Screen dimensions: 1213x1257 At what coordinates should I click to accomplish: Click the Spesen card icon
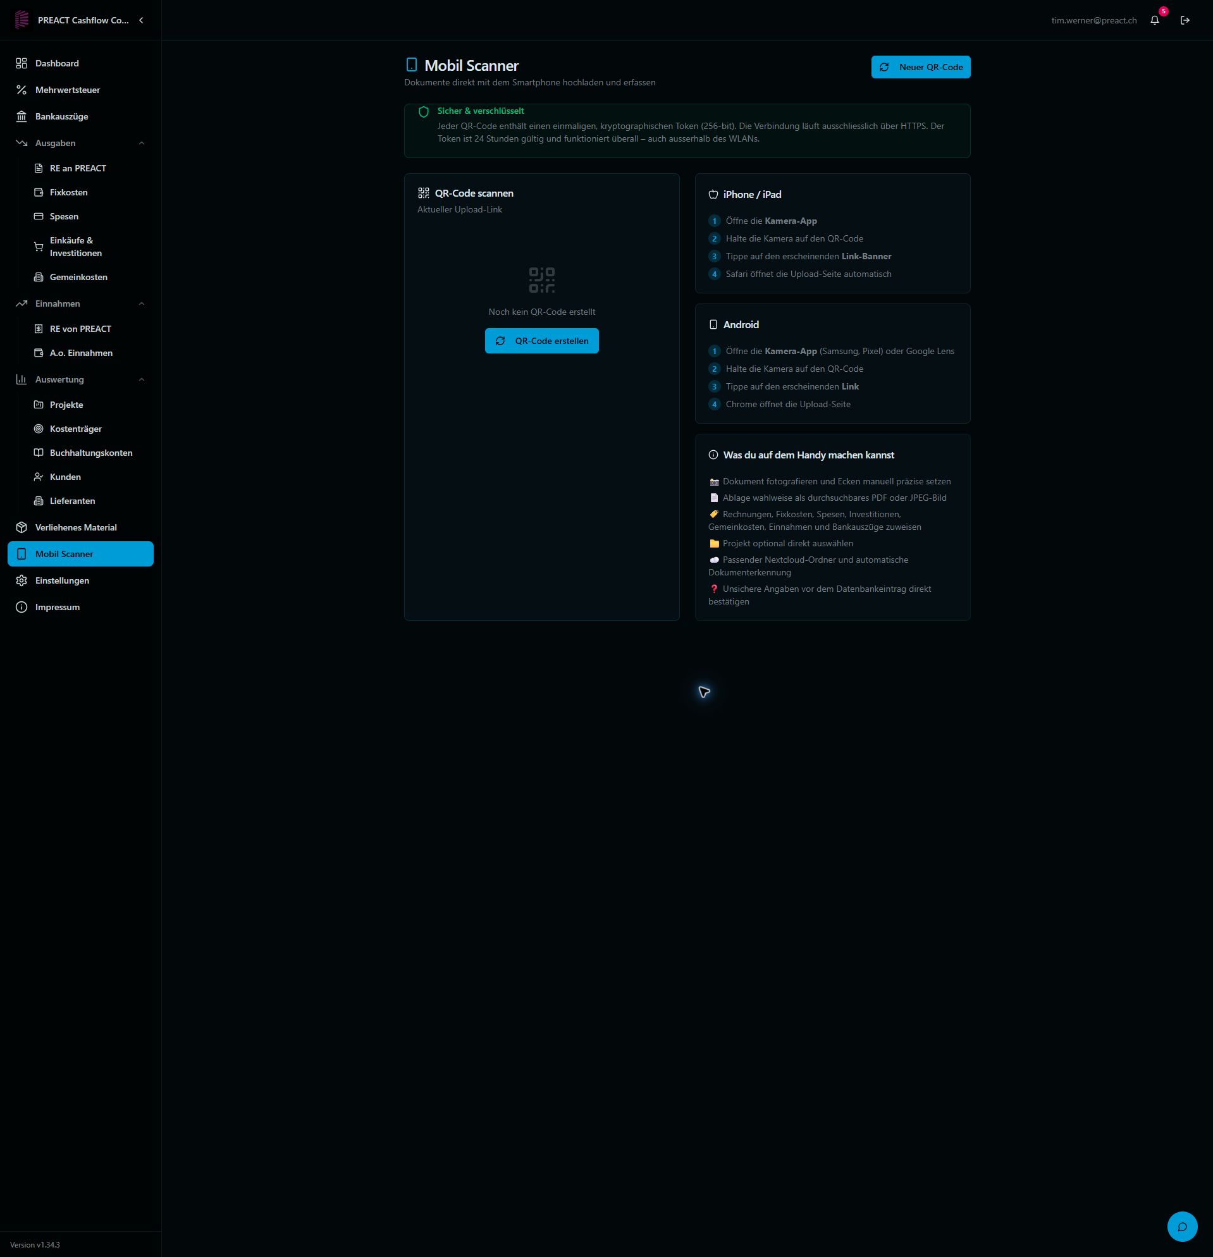pyautogui.click(x=39, y=216)
